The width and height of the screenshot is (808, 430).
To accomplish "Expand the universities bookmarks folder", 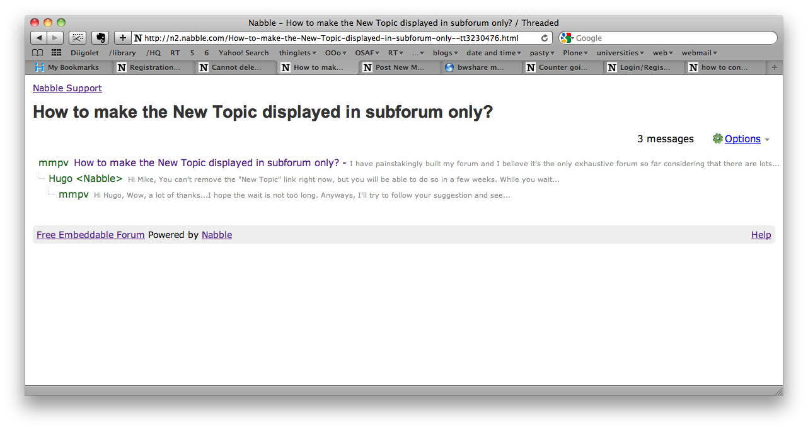I will click(x=620, y=53).
